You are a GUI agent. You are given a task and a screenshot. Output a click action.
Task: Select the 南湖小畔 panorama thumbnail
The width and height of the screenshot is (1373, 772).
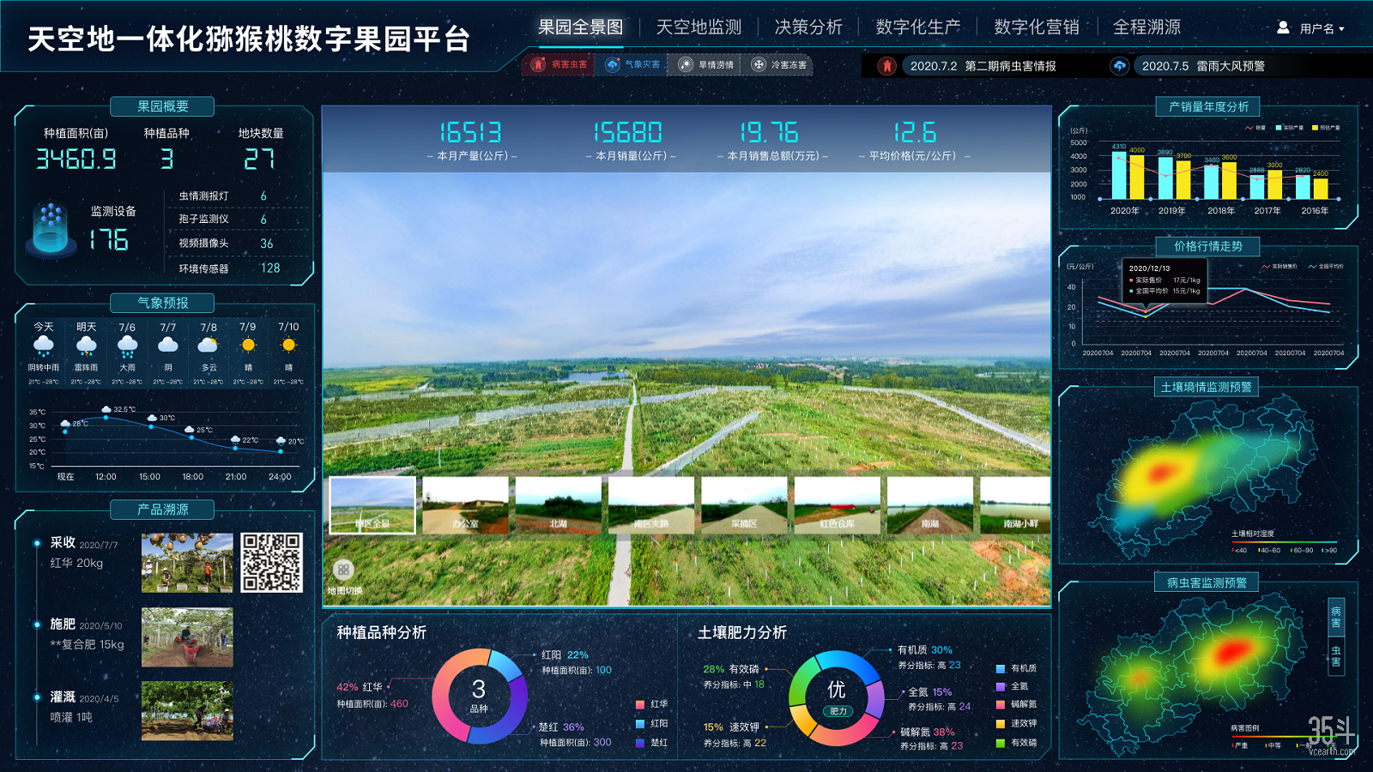coord(1015,505)
